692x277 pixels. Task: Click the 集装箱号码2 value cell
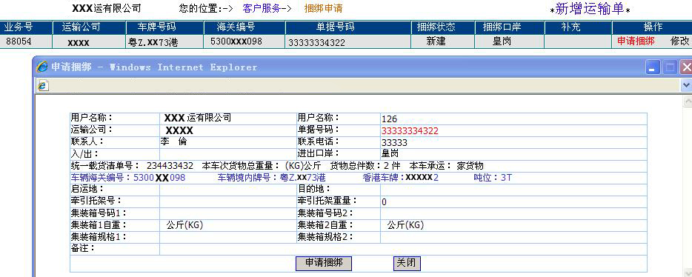[x=513, y=213]
